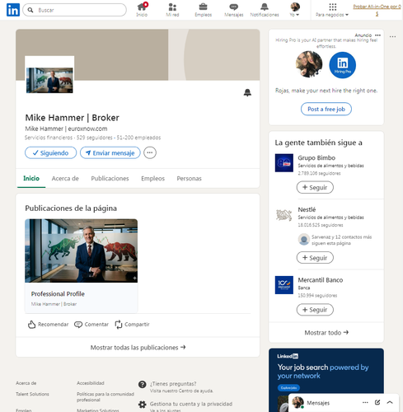Follow Mercantil Banco with Seguir
This screenshot has width=403, height=412.
point(315,310)
